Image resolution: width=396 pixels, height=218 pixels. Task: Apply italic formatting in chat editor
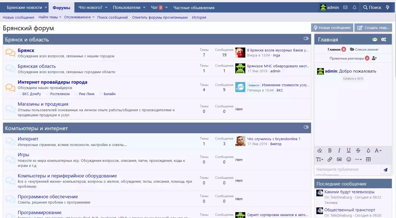(339, 150)
